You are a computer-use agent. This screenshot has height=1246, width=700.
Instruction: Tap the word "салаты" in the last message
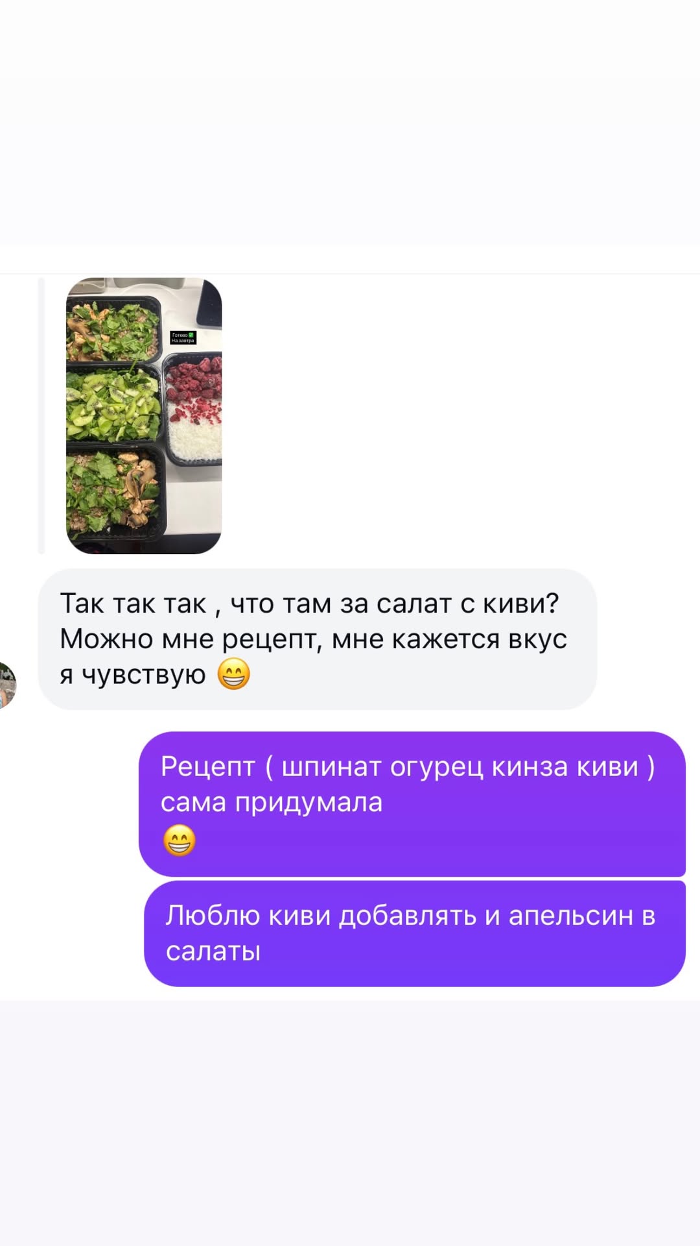(213, 951)
